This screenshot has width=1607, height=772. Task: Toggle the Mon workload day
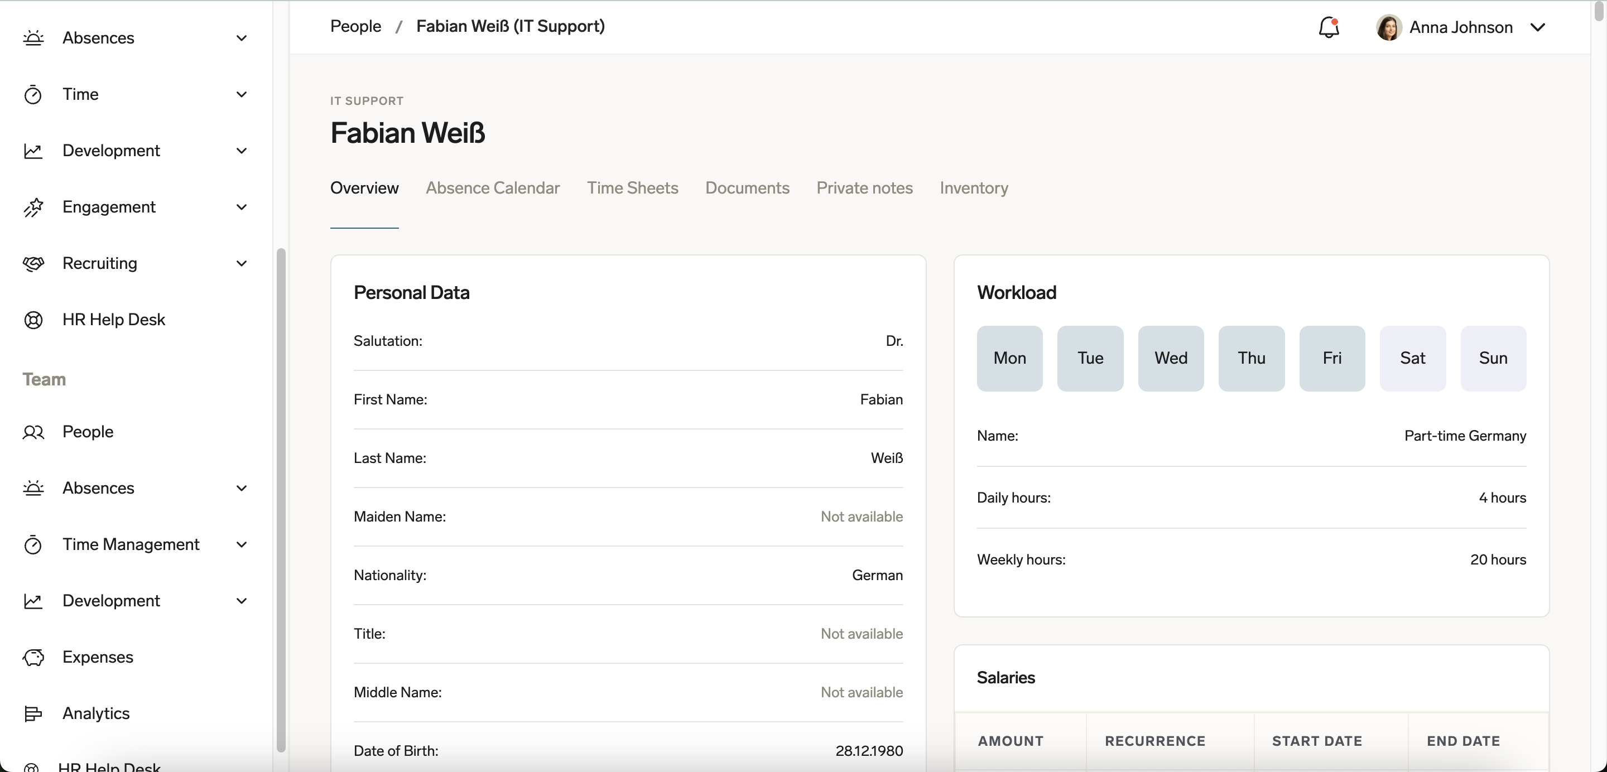(1009, 358)
